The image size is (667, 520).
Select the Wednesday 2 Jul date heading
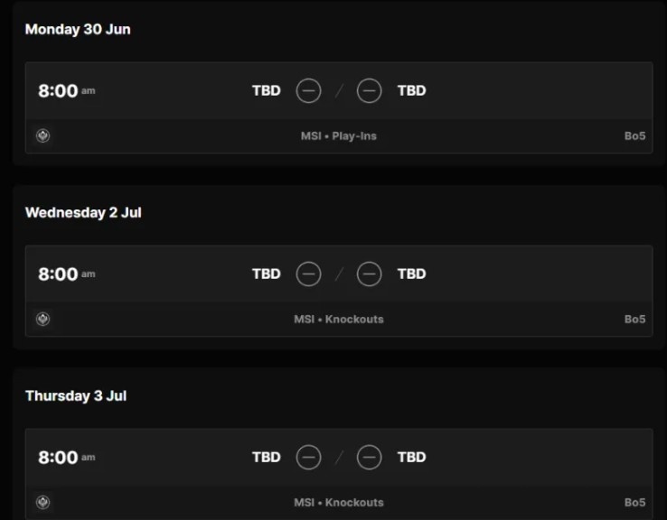[83, 212]
